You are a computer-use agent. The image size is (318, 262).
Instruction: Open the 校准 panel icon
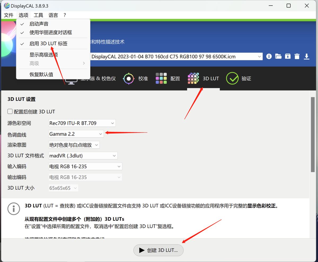click(x=129, y=78)
